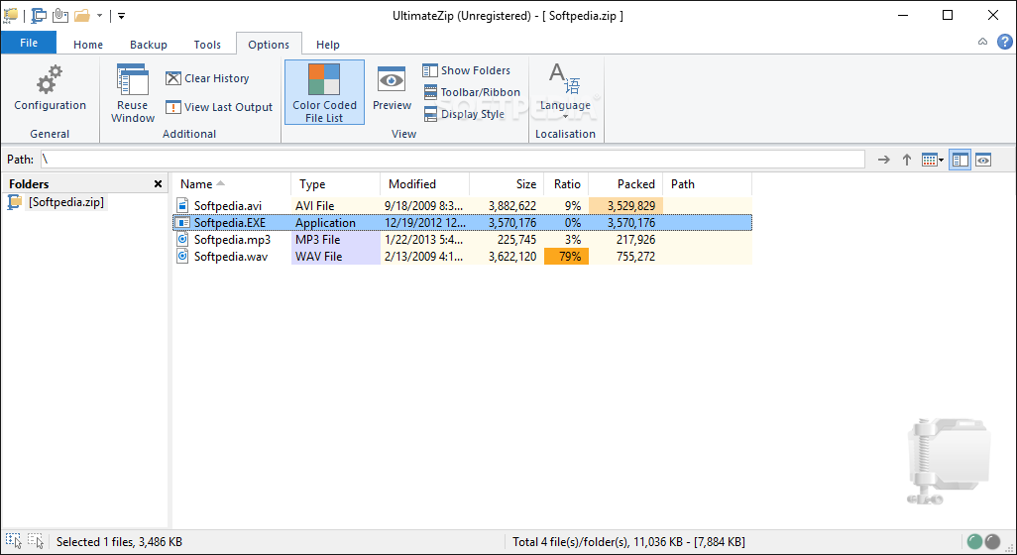Expand the open folder dropdown arrow
1017x555 pixels.
99,15
